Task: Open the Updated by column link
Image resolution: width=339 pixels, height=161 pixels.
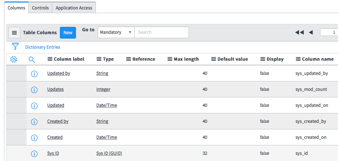Action: click(58, 73)
